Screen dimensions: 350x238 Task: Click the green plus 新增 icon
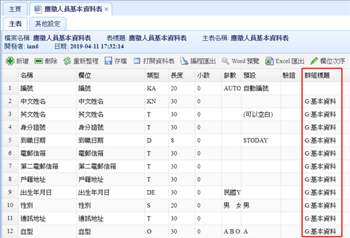(10, 61)
